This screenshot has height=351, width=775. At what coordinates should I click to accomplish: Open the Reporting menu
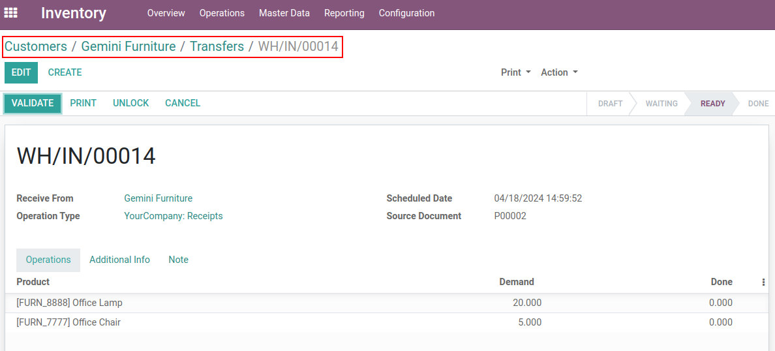344,13
